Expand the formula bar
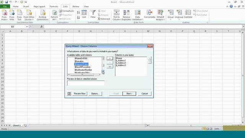Viewport: 245px width, 138px height. pos(243,26)
